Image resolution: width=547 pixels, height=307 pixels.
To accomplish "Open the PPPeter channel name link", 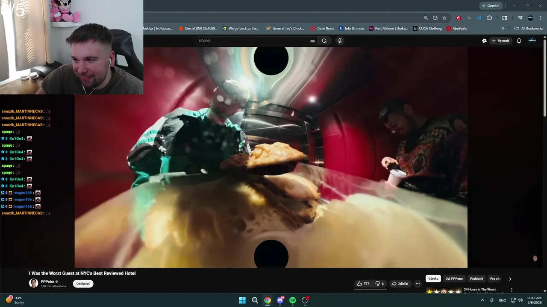I will (48, 281).
